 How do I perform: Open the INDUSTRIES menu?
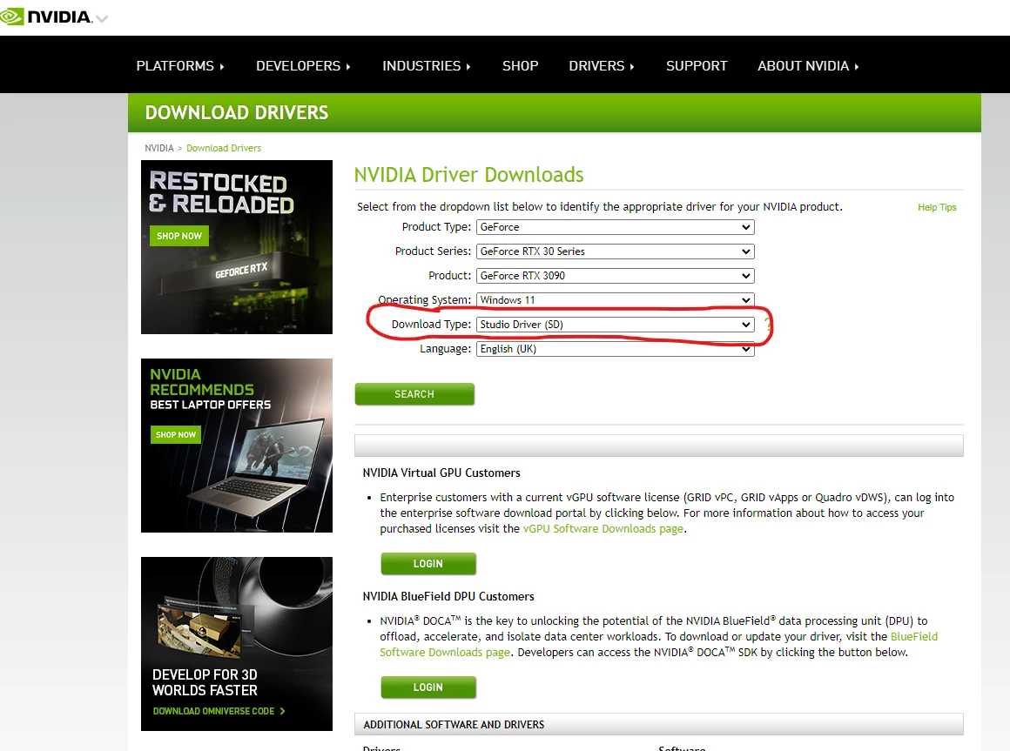pos(427,65)
